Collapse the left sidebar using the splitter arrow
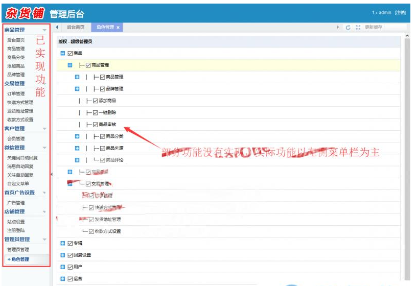This screenshot has width=416, height=286. point(51,175)
